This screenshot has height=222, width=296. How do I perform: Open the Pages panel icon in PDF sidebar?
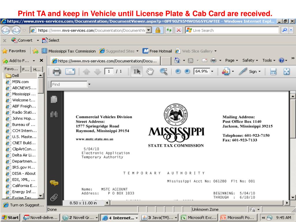click(x=54, y=99)
